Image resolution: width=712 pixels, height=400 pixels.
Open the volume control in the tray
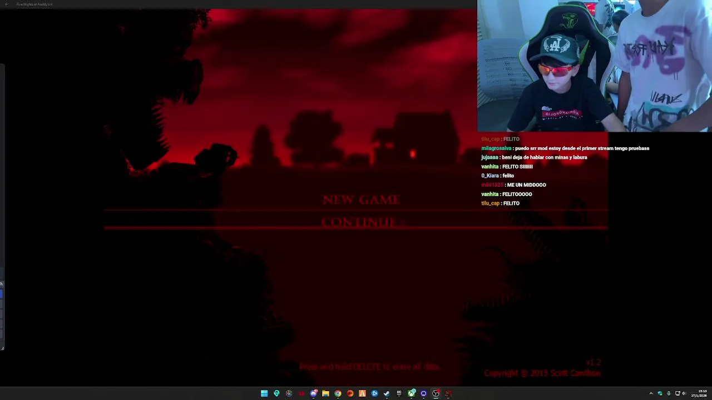(x=684, y=393)
